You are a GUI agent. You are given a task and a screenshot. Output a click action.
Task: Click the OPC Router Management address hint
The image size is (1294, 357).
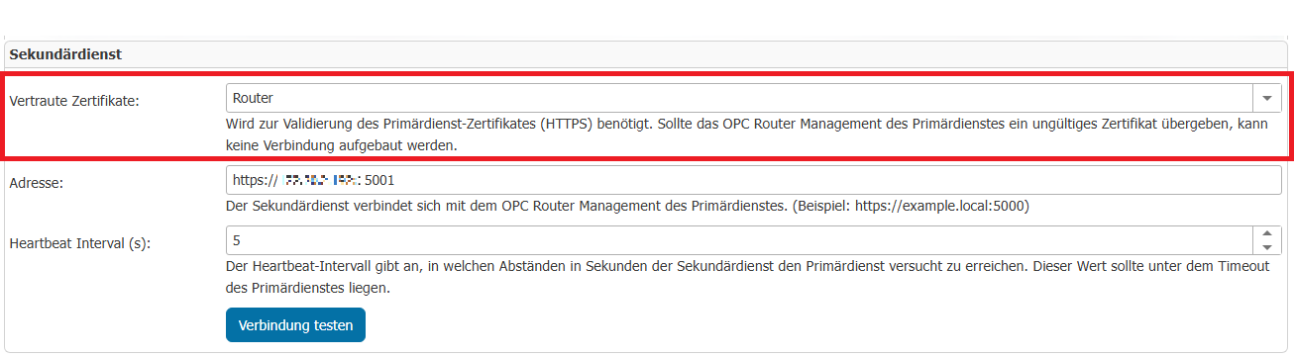click(628, 207)
